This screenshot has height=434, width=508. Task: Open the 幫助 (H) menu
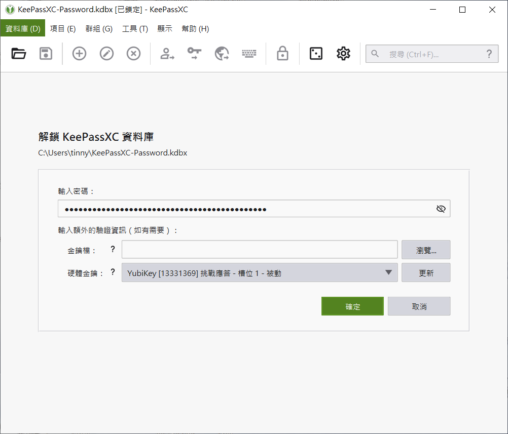click(x=195, y=28)
